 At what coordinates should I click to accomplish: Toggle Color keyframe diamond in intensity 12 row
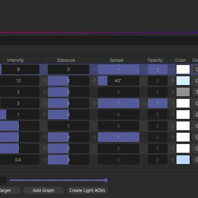click(173, 81)
